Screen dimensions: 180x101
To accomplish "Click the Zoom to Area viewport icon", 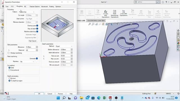I will point(93,24).
